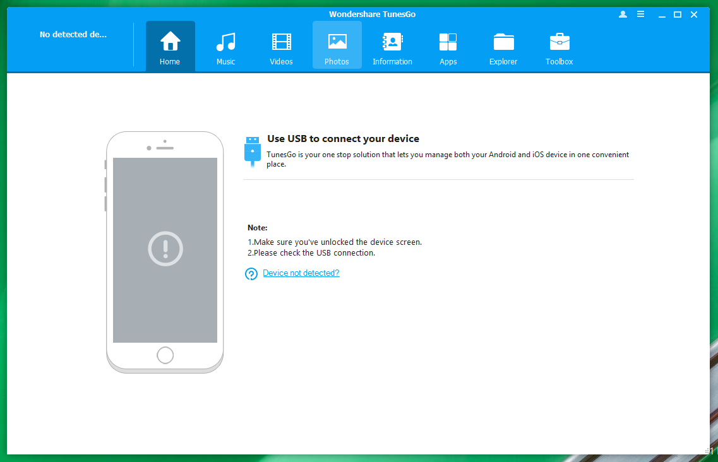Click the 'Wondershare TunesGo' window title
The width and height of the screenshot is (718, 462).
pos(373,14)
